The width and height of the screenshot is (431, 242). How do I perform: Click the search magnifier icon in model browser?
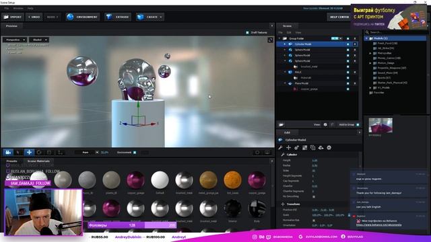[367, 32]
